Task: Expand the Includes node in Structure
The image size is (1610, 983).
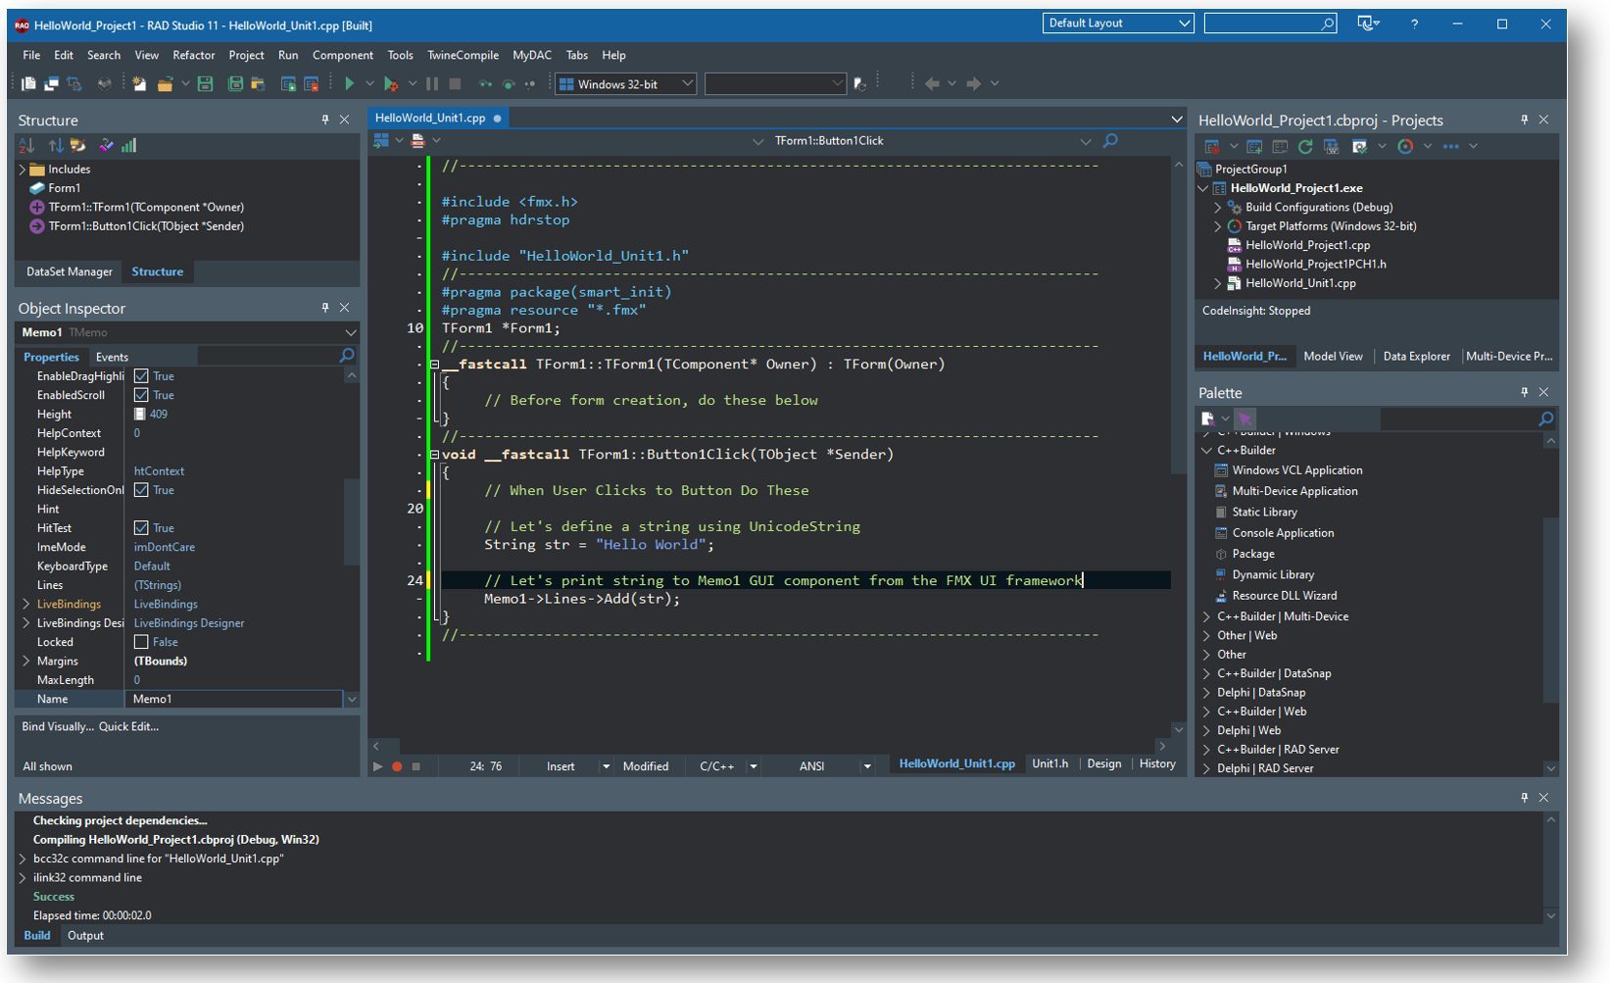Action: (x=23, y=170)
